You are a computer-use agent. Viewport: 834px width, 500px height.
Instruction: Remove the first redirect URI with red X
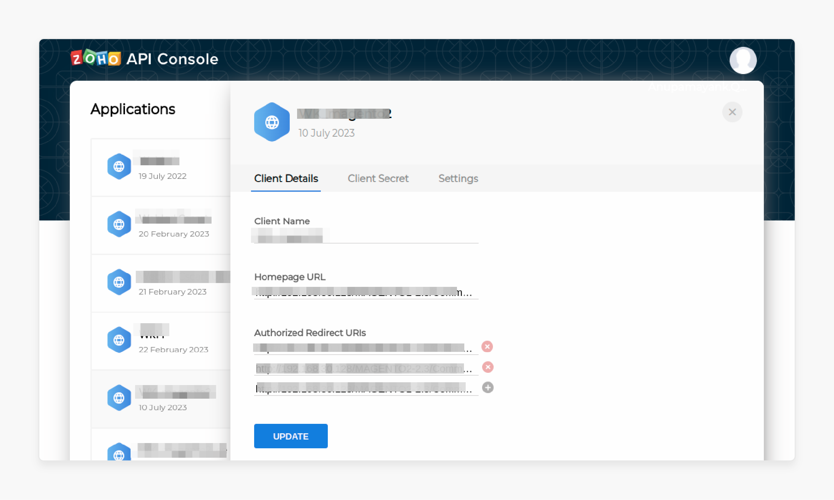[x=487, y=347]
